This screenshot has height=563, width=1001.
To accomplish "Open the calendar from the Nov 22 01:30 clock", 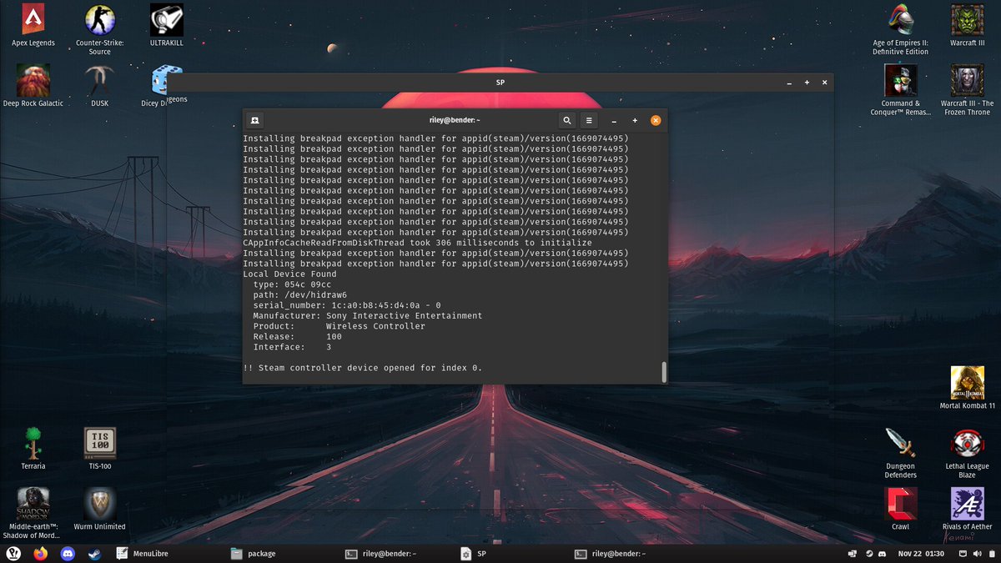I will pos(921,554).
